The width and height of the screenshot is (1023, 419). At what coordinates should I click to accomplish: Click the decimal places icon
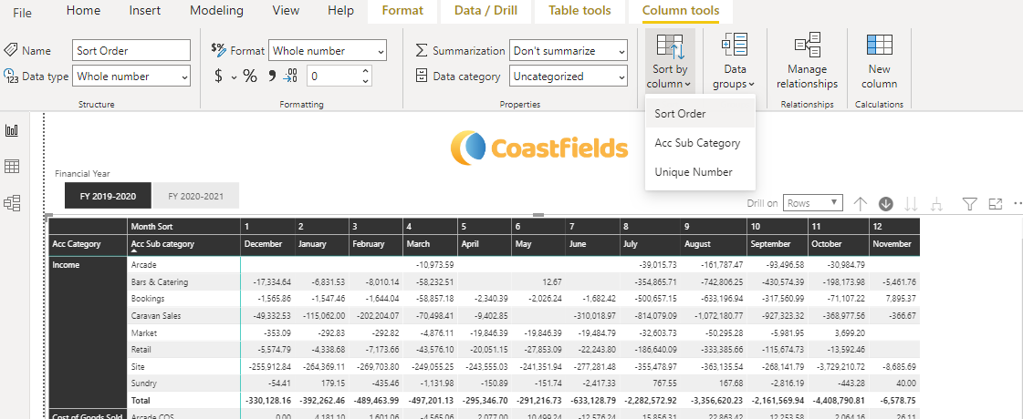(290, 77)
